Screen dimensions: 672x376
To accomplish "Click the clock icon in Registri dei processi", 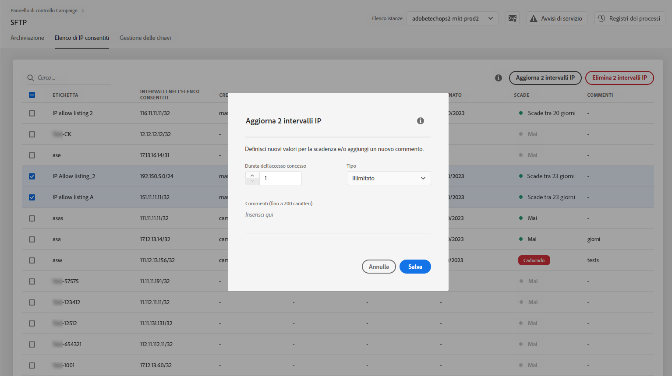I will click(601, 18).
